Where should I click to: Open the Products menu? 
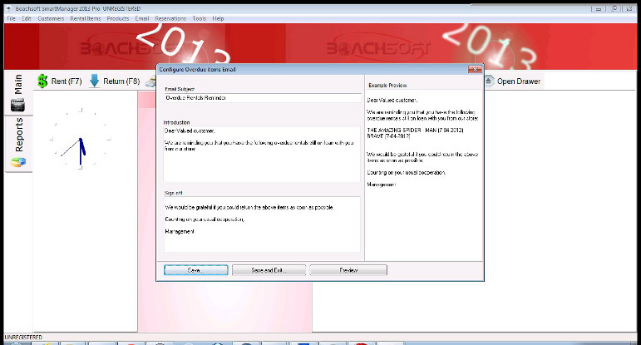coord(118,18)
